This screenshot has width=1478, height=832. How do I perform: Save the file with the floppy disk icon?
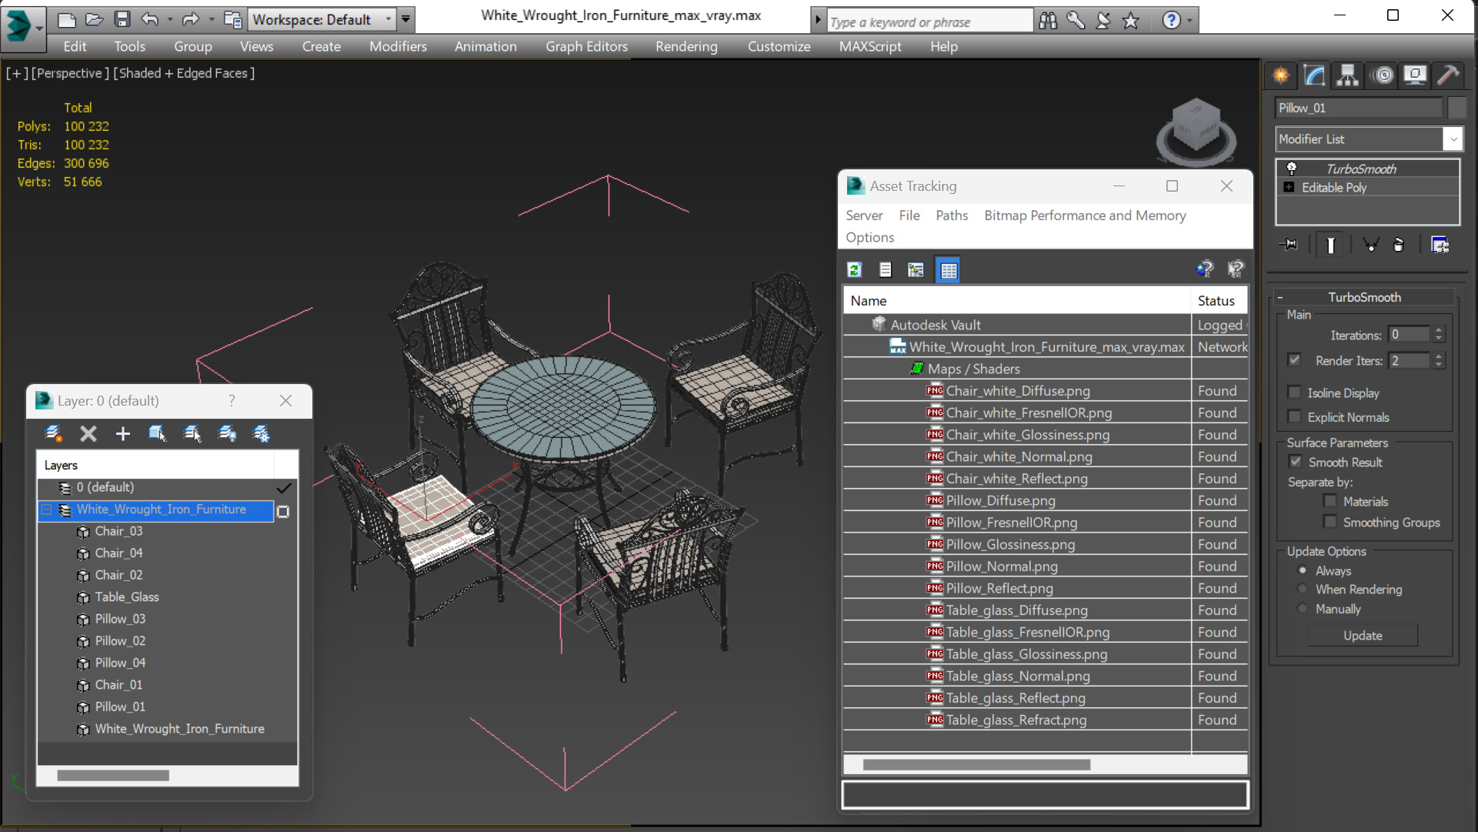click(x=122, y=19)
